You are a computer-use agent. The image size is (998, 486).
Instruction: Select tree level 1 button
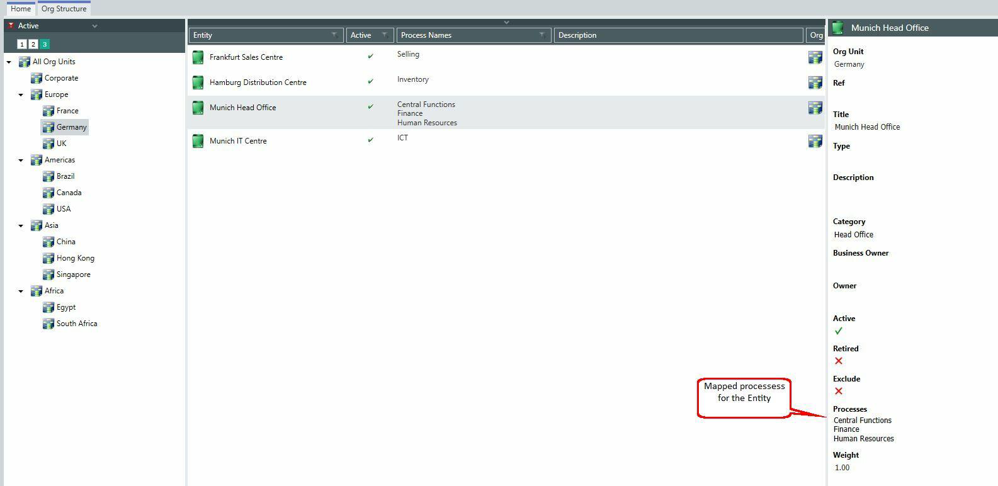(22, 44)
